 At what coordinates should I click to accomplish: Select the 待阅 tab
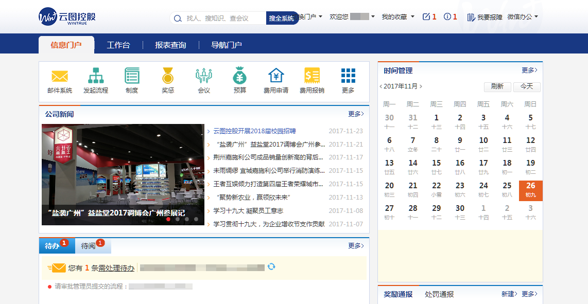point(89,246)
